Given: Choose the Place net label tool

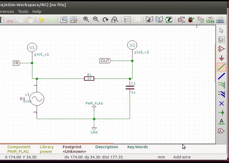Looking at the screenshot, I should 221,122.
